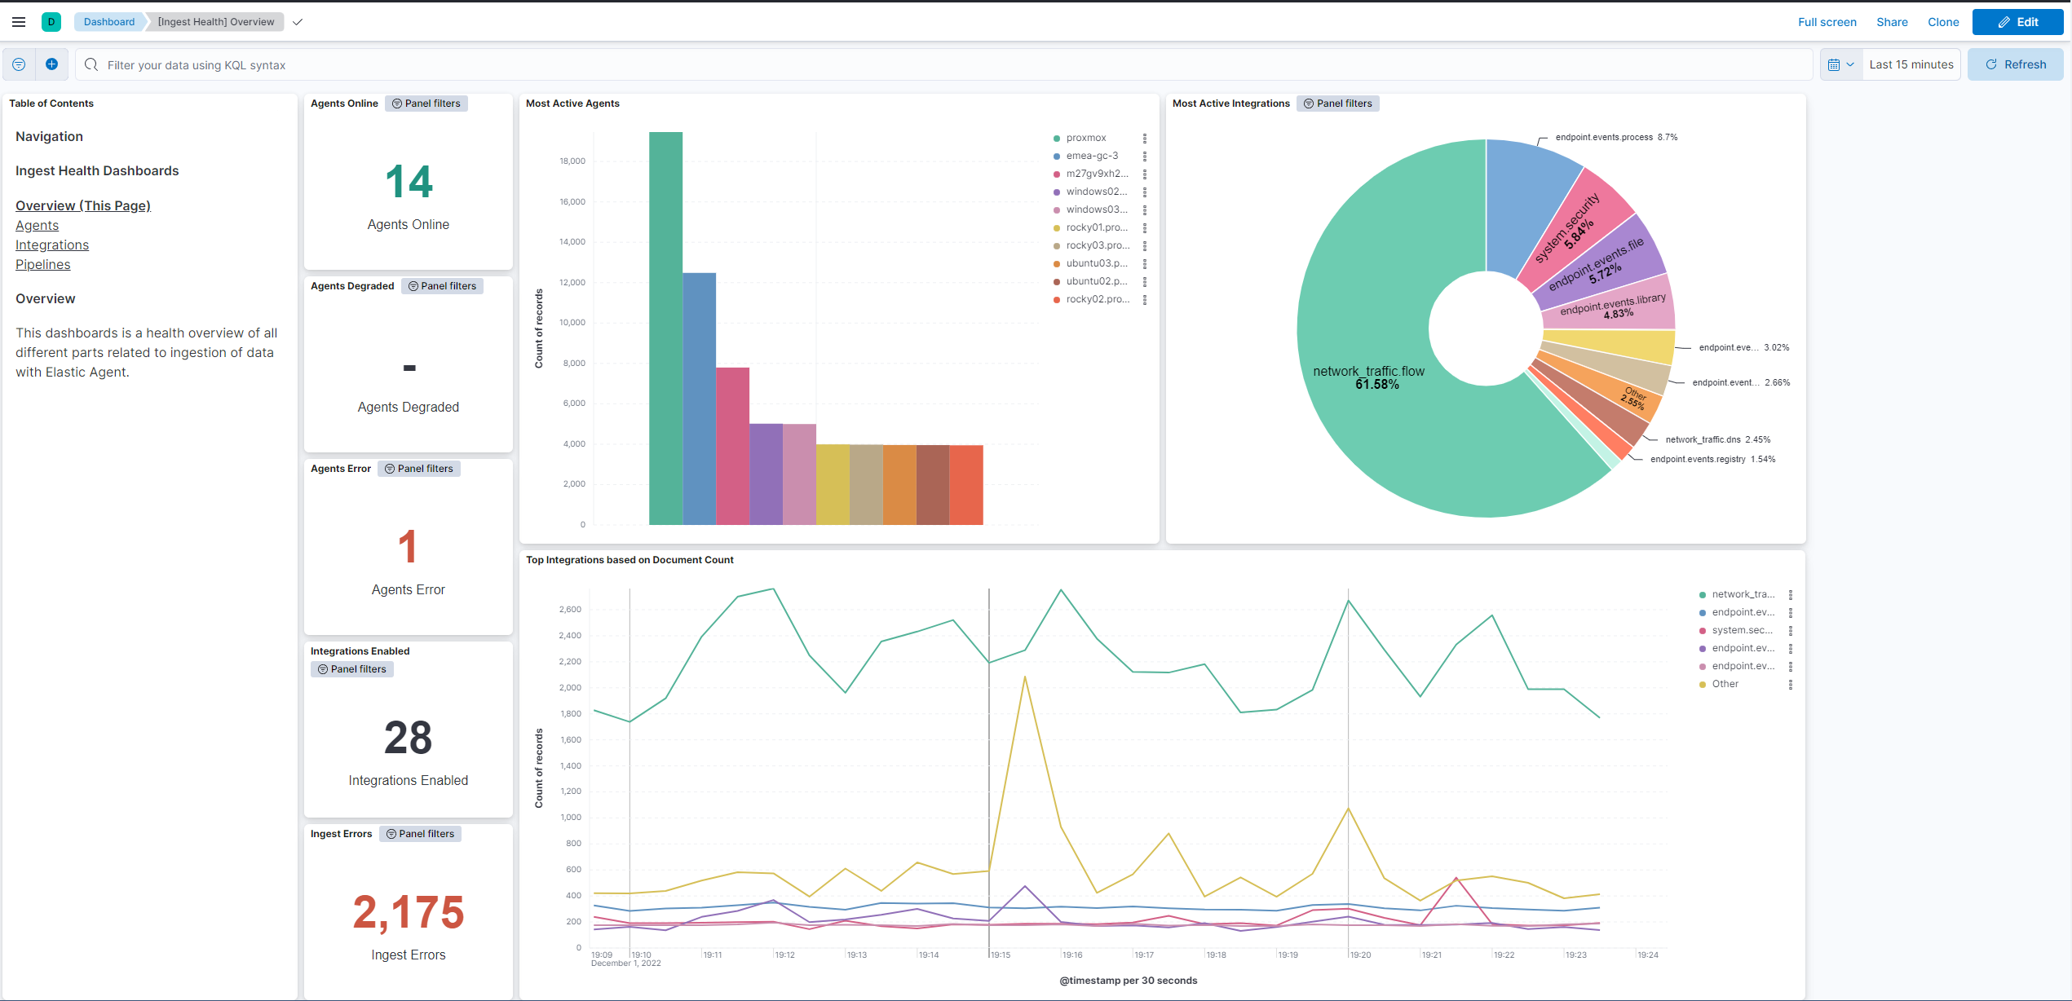Open the calendar date quick menu
2072x1001 pixels.
click(x=1840, y=64)
